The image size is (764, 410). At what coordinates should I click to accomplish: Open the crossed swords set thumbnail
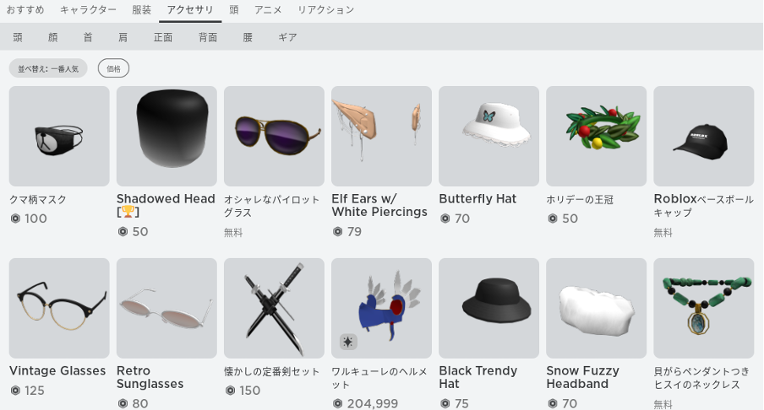[274, 309]
